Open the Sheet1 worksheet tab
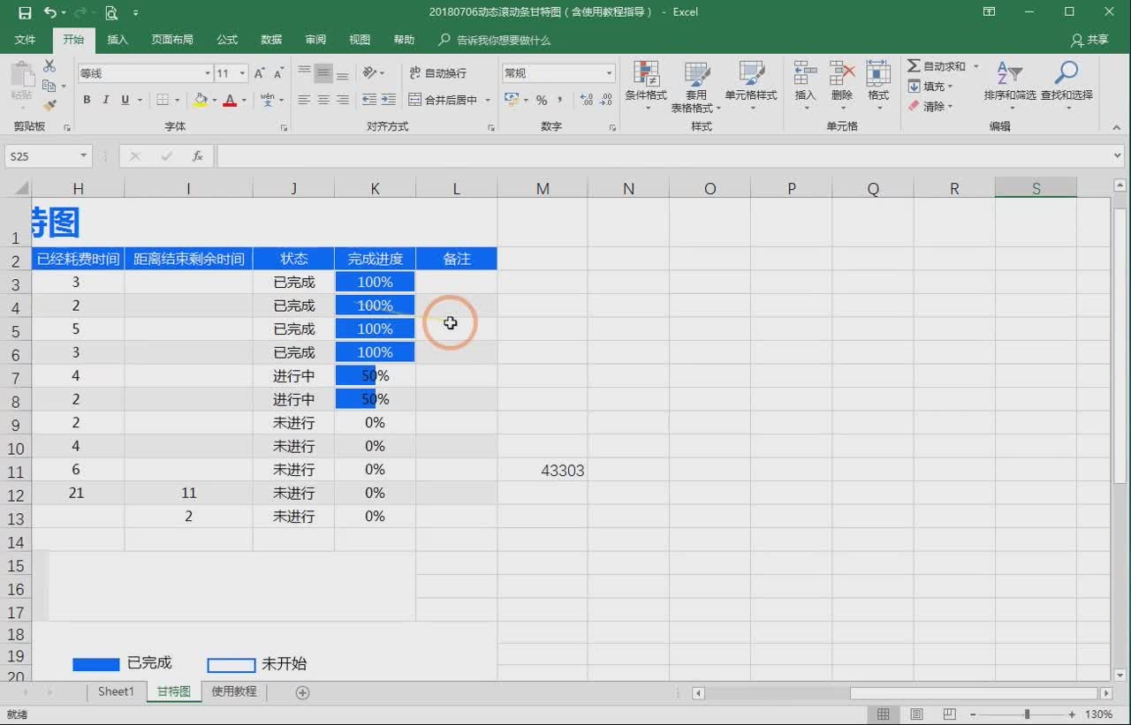1131x725 pixels. pos(116,691)
